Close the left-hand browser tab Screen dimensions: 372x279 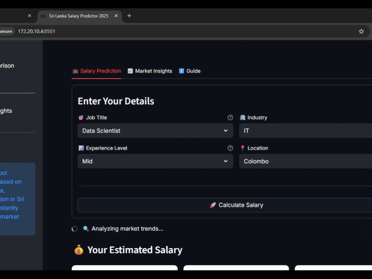click(29, 16)
